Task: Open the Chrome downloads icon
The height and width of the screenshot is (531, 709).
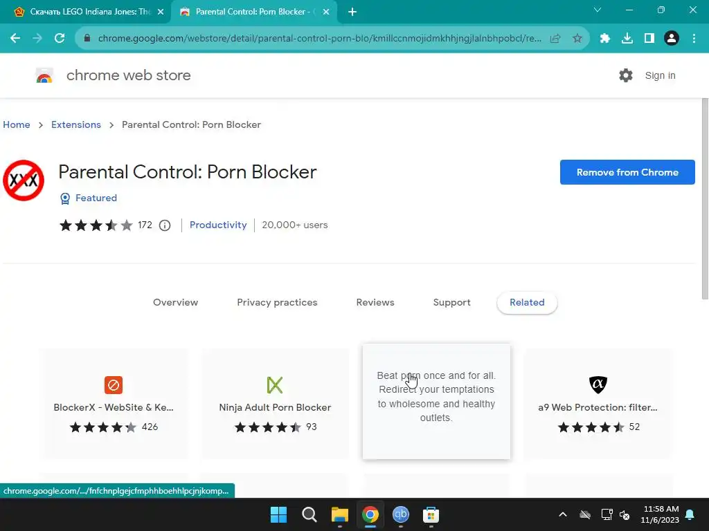Action: [627, 39]
